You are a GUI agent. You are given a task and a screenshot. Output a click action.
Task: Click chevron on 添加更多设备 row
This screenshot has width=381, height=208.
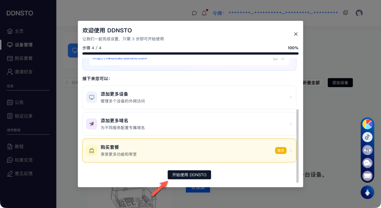click(x=291, y=97)
